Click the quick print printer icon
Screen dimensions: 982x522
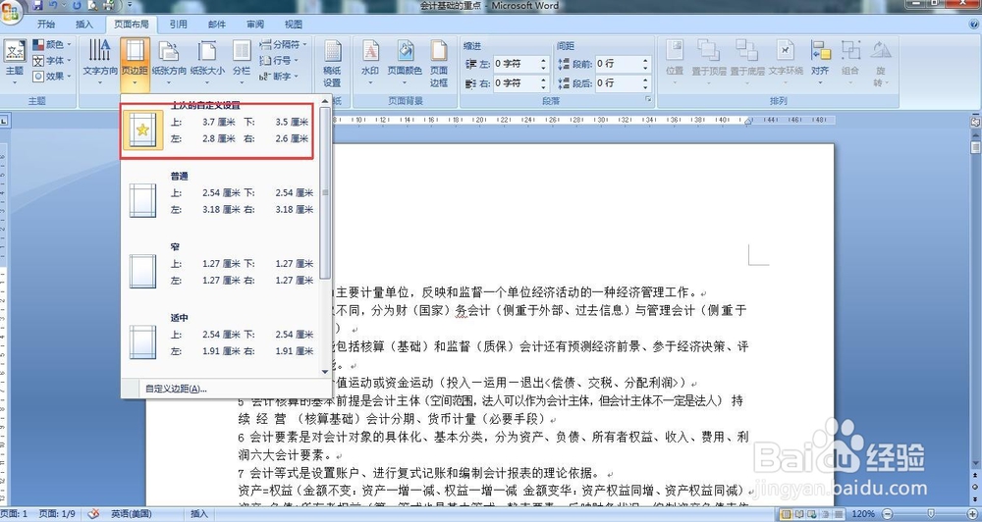(109, 6)
